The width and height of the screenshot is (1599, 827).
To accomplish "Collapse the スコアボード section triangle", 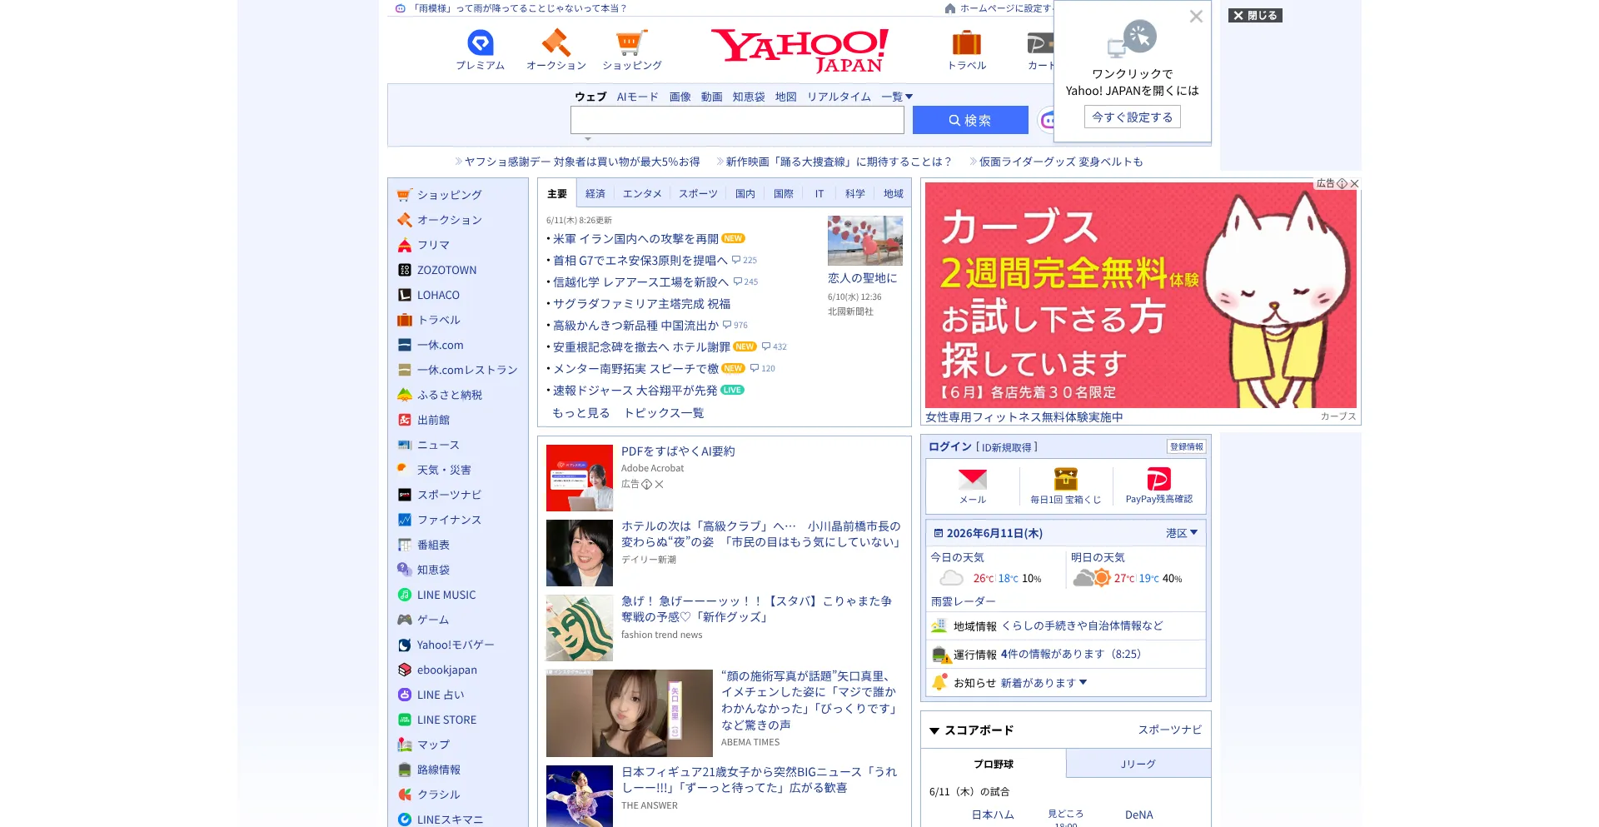I will pyautogui.click(x=934, y=730).
